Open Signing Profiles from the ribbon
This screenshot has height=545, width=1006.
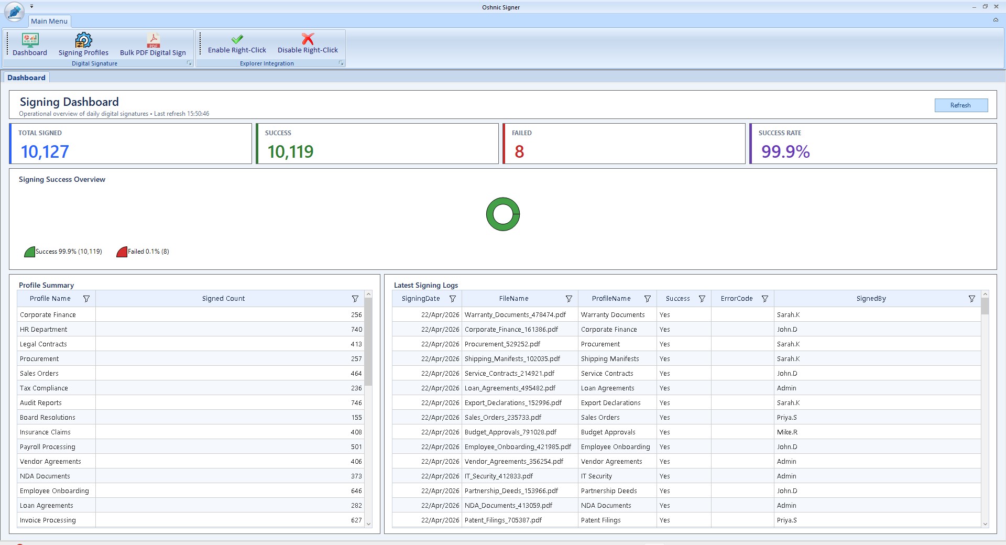83,45
